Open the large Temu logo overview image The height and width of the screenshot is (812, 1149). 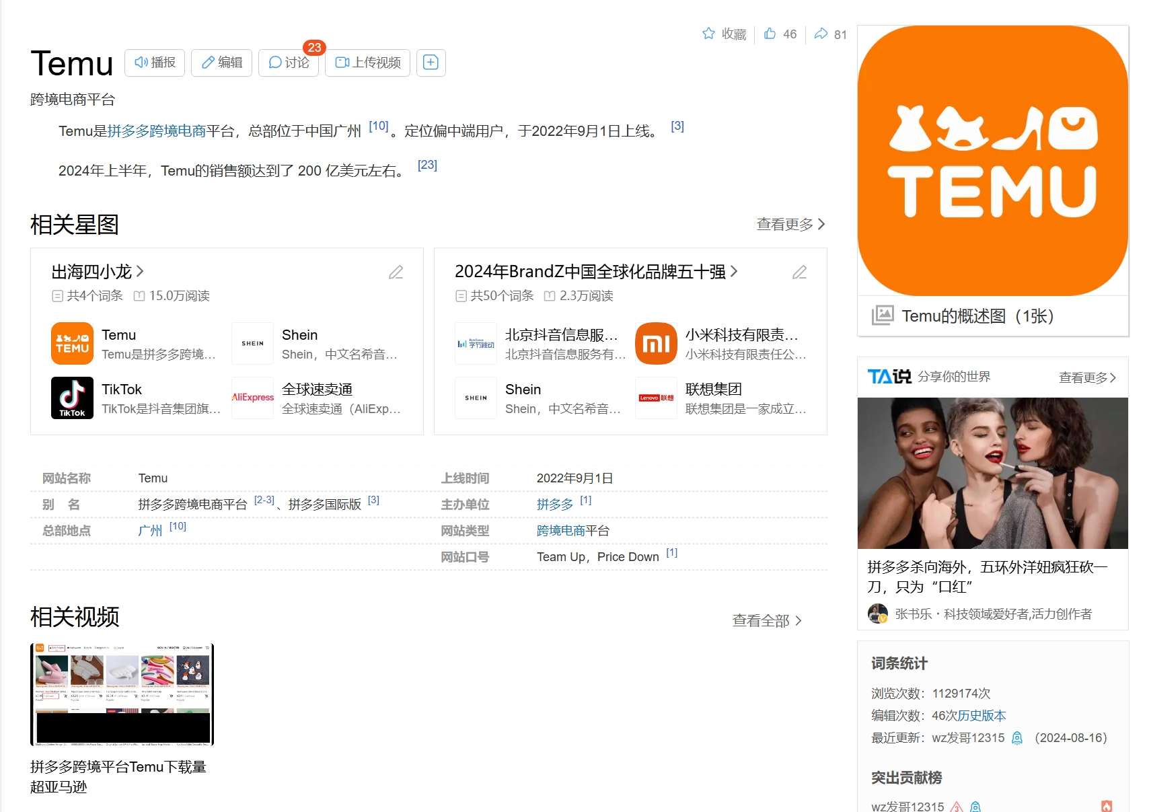[x=993, y=161]
